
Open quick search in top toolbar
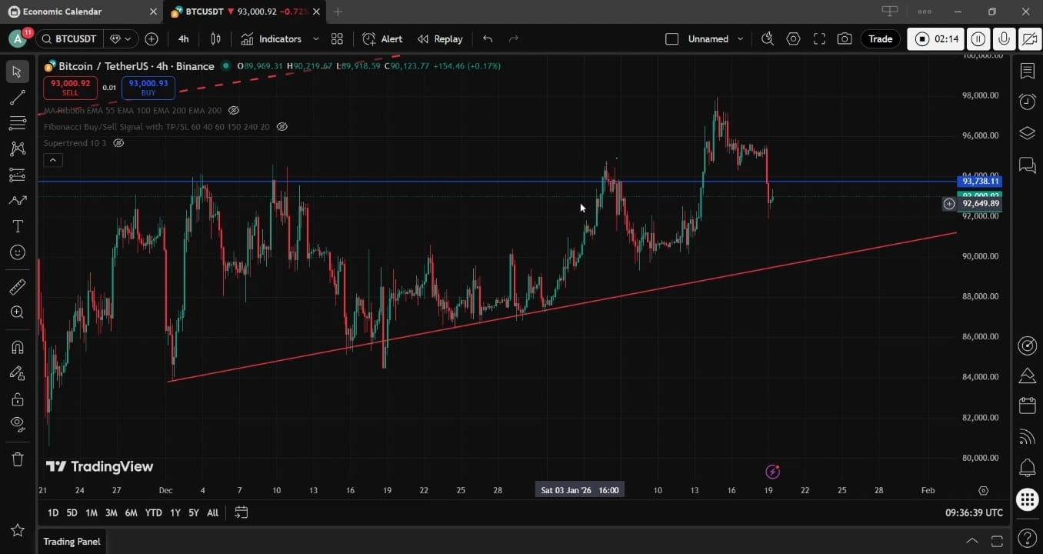tap(768, 39)
